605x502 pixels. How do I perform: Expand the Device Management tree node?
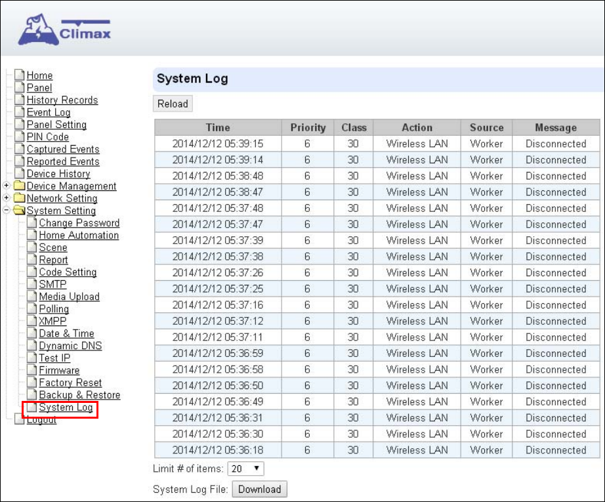point(6,186)
